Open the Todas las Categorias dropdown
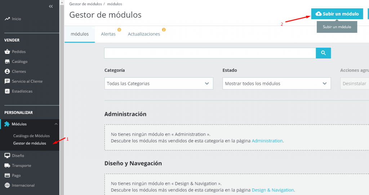The height and width of the screenshot is (195, 369). [x=159, y=83]
